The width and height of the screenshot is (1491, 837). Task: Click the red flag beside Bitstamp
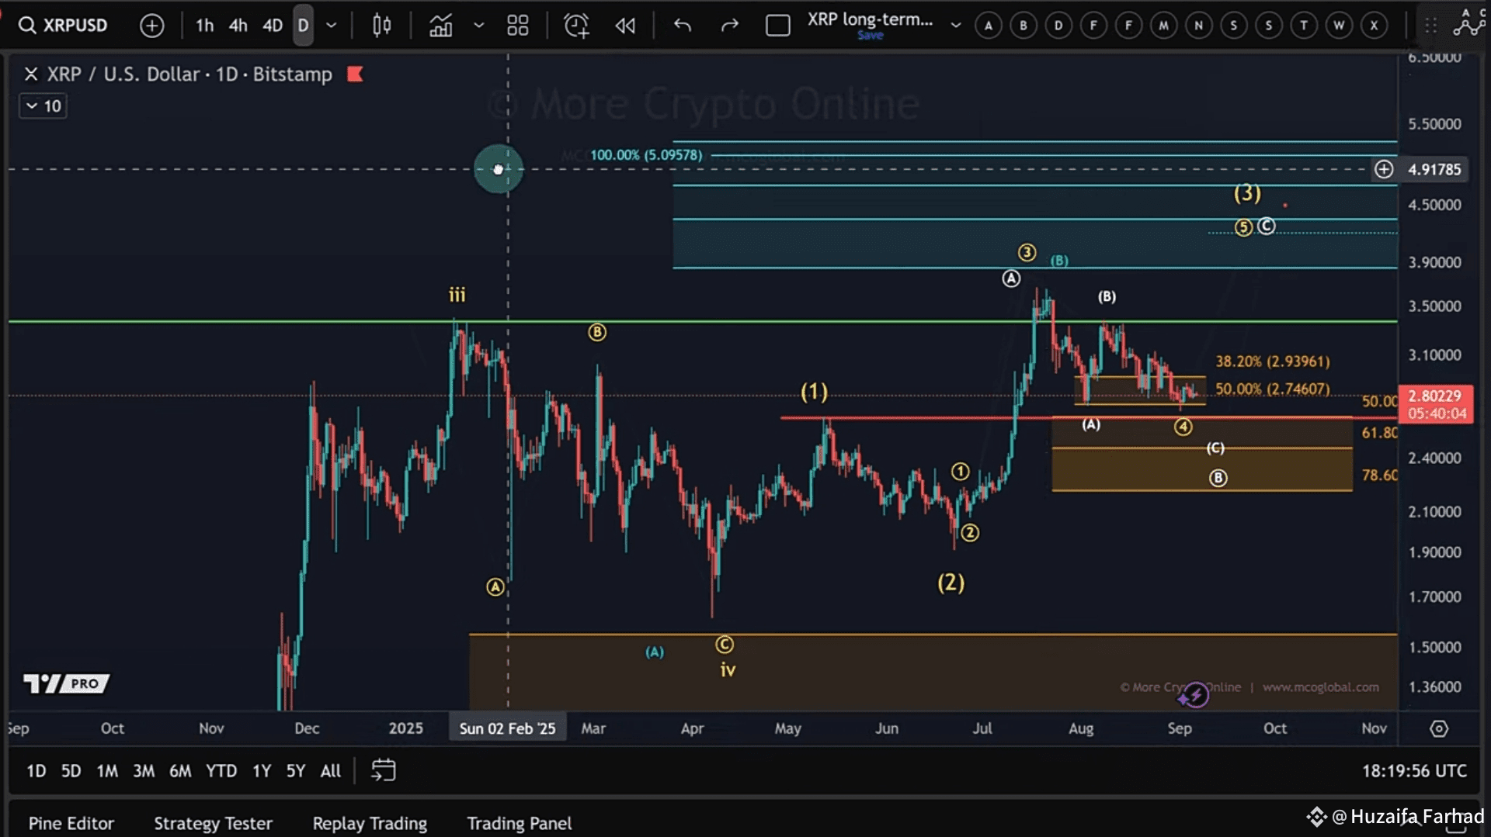click(x=355, y=74)
